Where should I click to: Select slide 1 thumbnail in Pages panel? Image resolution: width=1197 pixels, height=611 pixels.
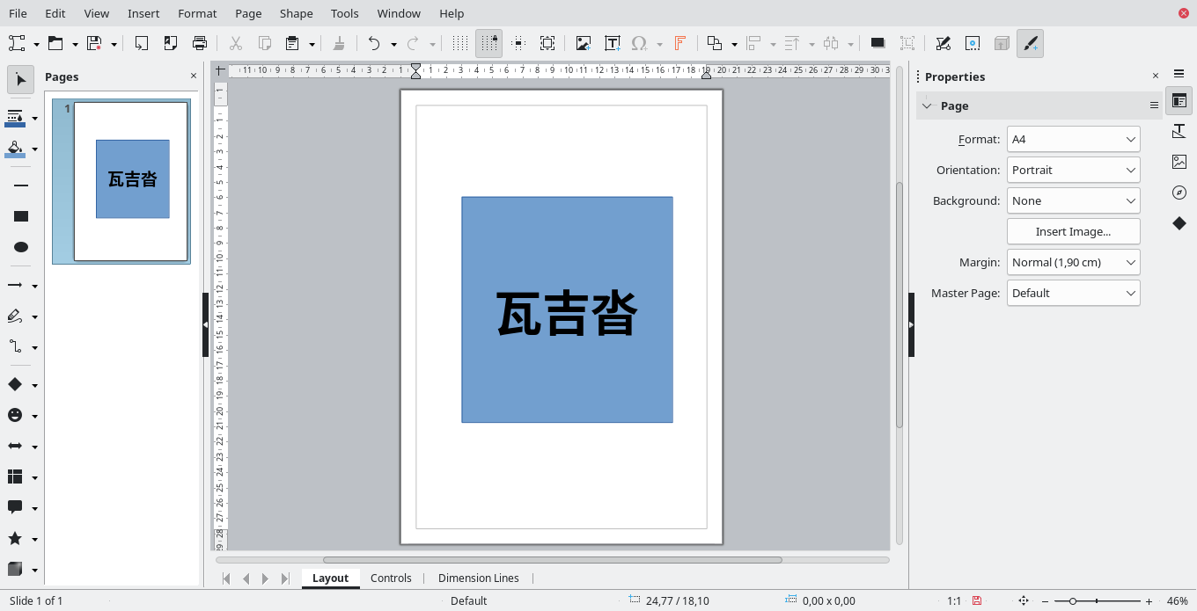click(121, 181)
